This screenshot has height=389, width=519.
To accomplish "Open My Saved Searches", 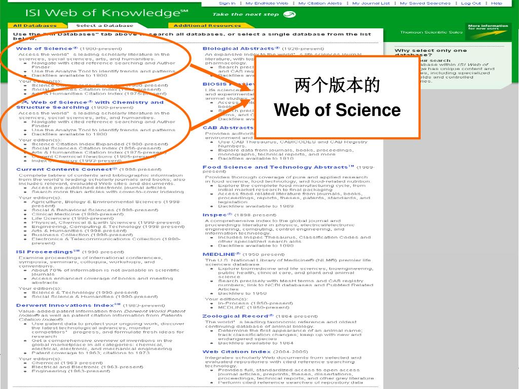I will [x=425, y=4].
